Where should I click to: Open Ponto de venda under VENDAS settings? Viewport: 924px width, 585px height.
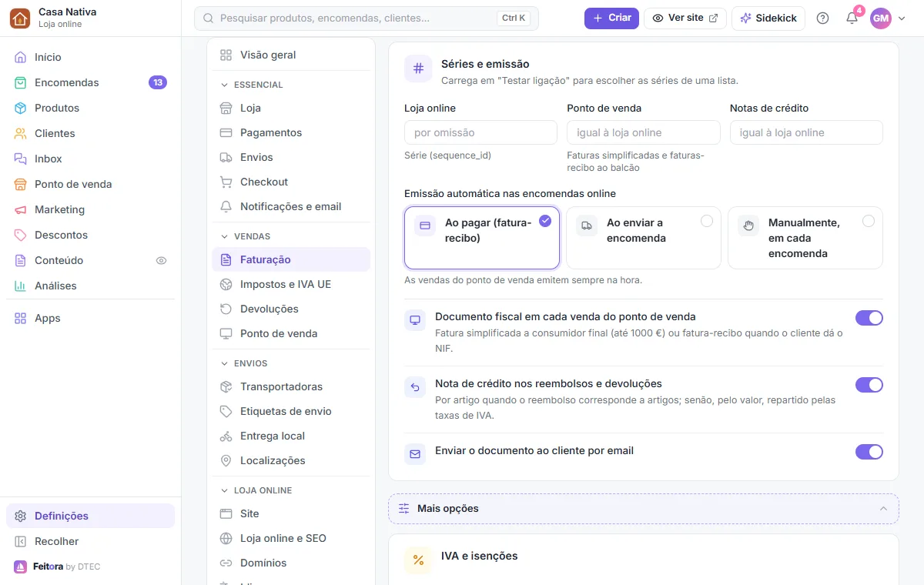point(291,333)
